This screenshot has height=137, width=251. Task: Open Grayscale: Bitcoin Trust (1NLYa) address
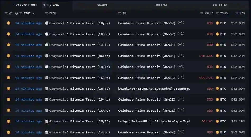click(x=80, y=67)
